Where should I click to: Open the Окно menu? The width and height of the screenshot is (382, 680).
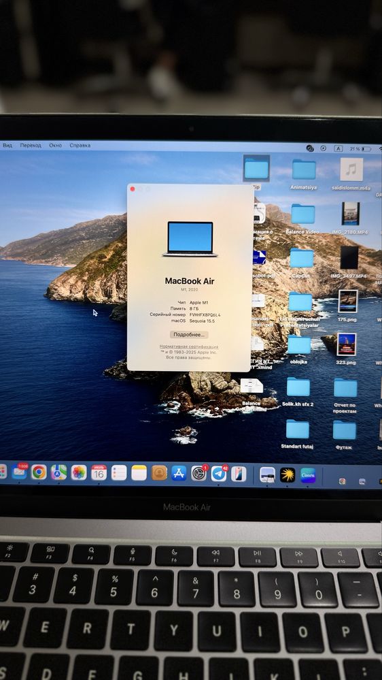(x=56, y=145)
